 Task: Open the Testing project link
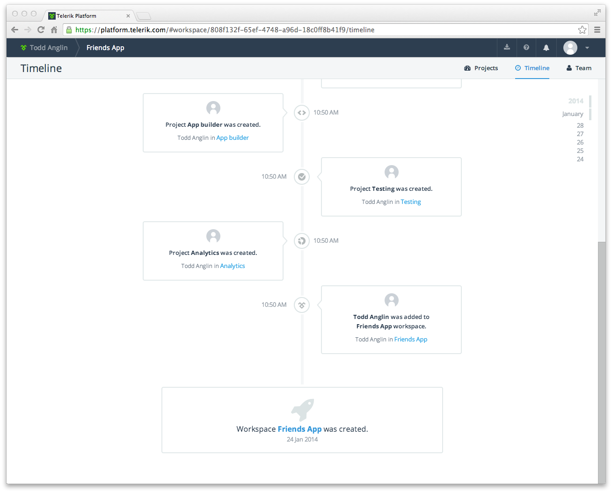point(411,202)
